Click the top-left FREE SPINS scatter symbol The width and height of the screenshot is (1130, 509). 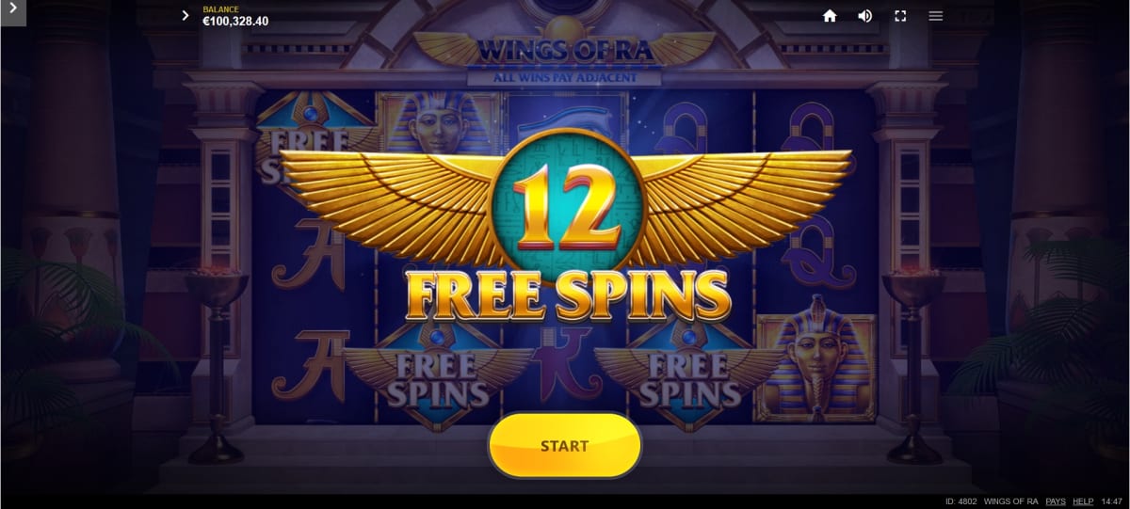(312, 141)
